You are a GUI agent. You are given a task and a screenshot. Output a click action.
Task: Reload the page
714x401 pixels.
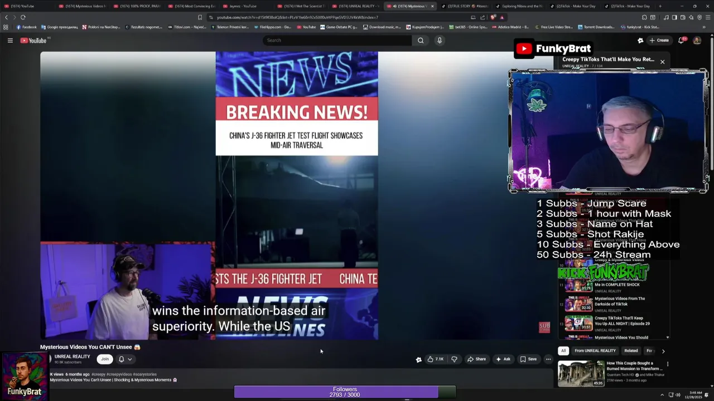(x=23, y=17)
